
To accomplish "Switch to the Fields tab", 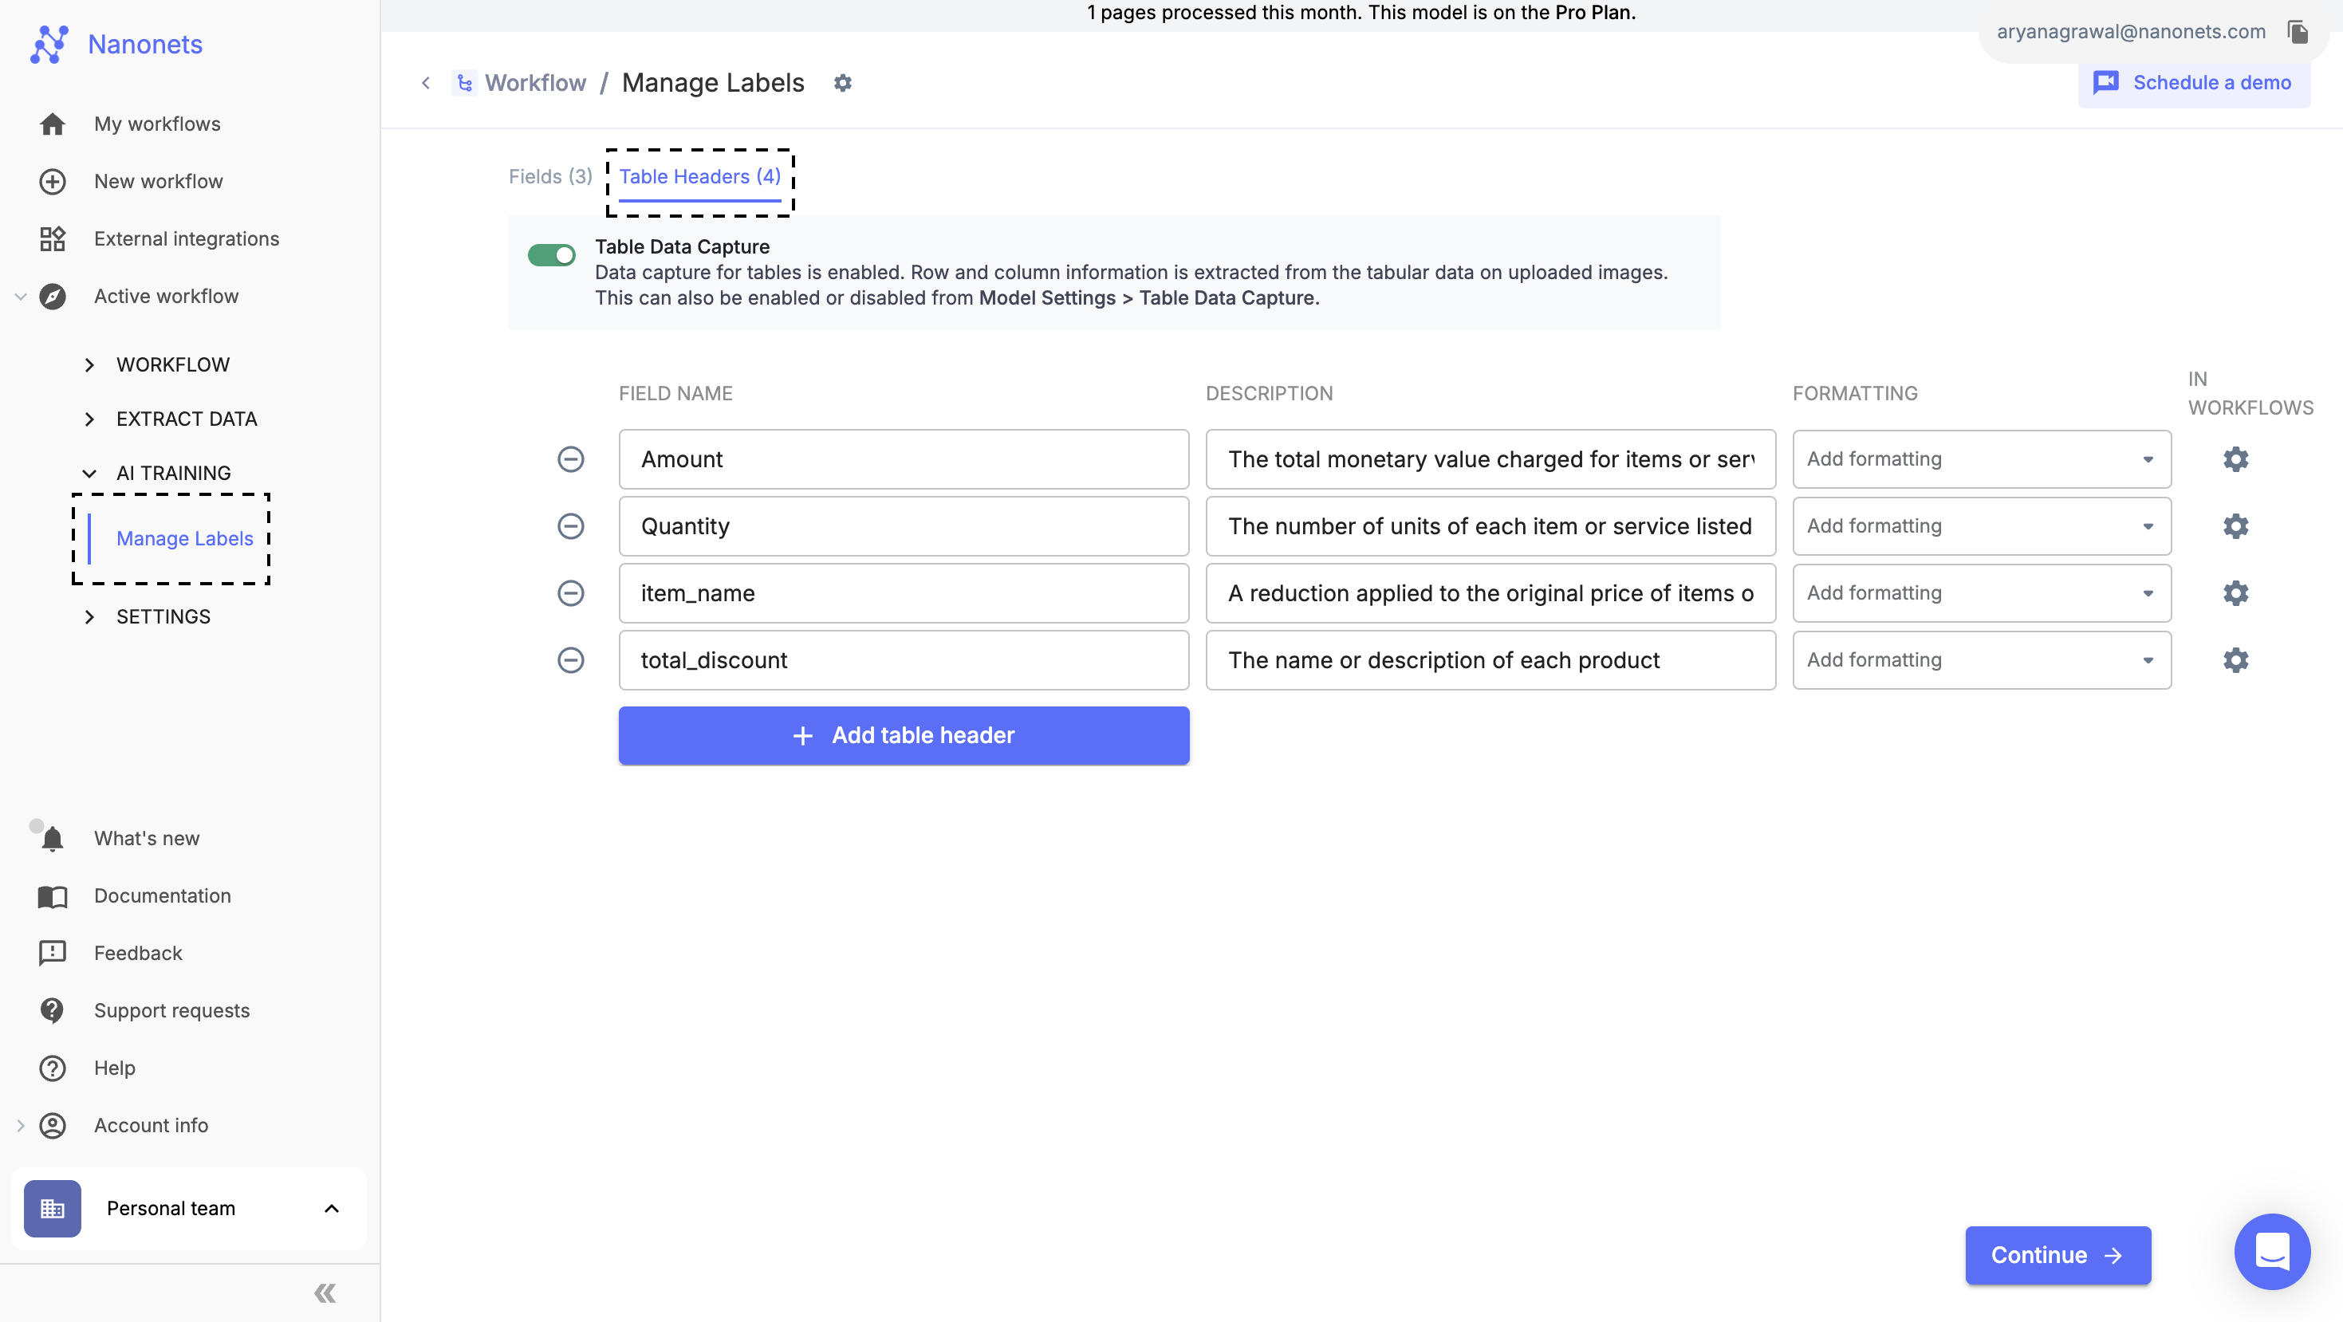I will point(549,175).
